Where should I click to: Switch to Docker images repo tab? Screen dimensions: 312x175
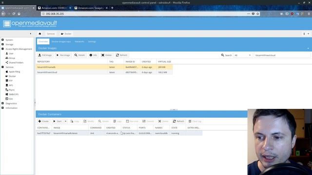pyautogui.click(x=61, y=41)
